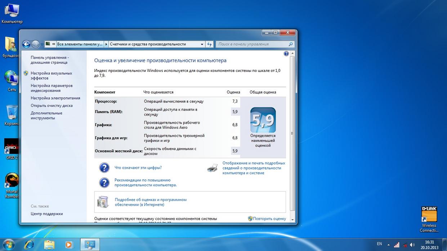
Task: Click the EN language indicator
Action: (x=379, y=244)
